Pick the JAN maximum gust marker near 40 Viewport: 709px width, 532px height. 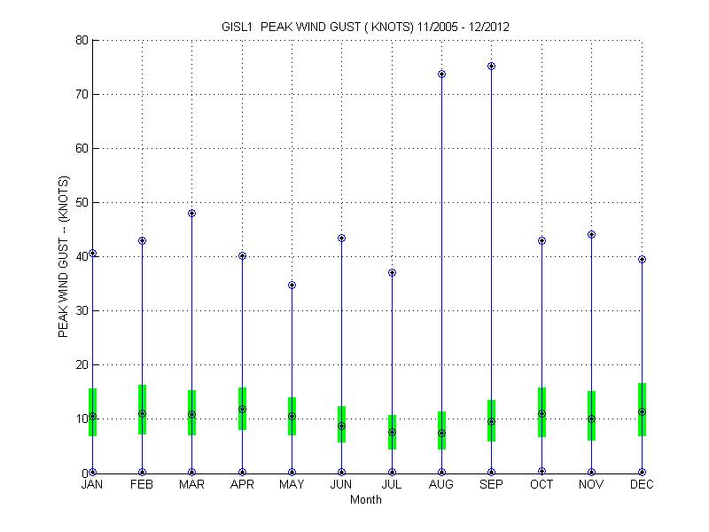(x=93, y=254)
